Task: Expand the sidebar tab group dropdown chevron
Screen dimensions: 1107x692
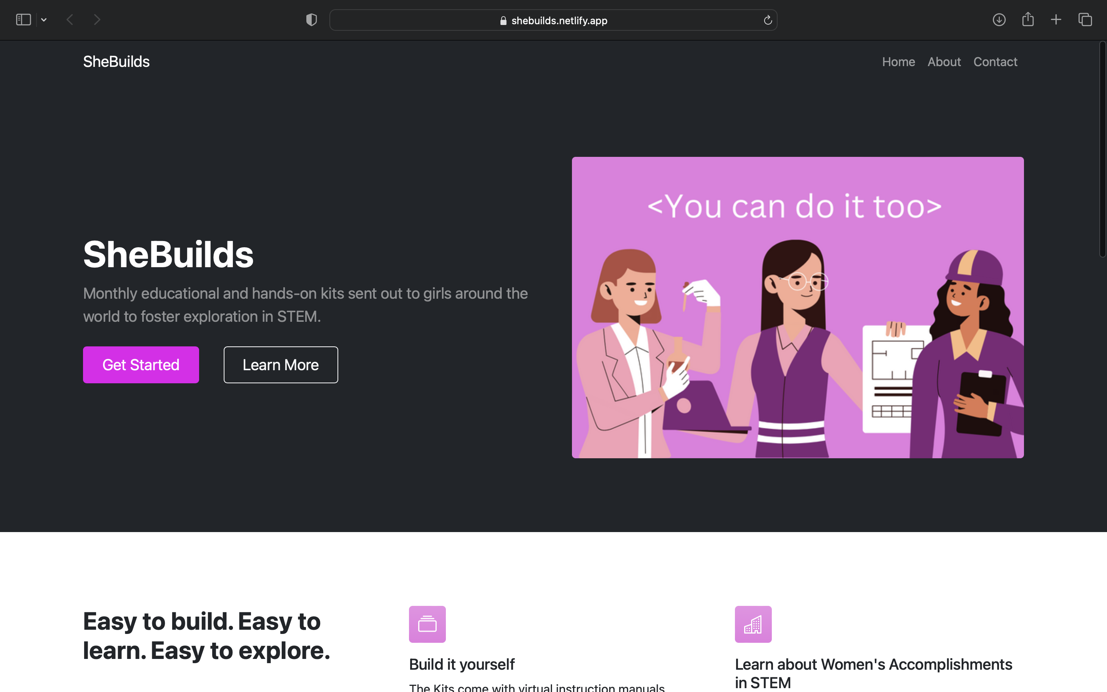Action: tap(44, 20)
